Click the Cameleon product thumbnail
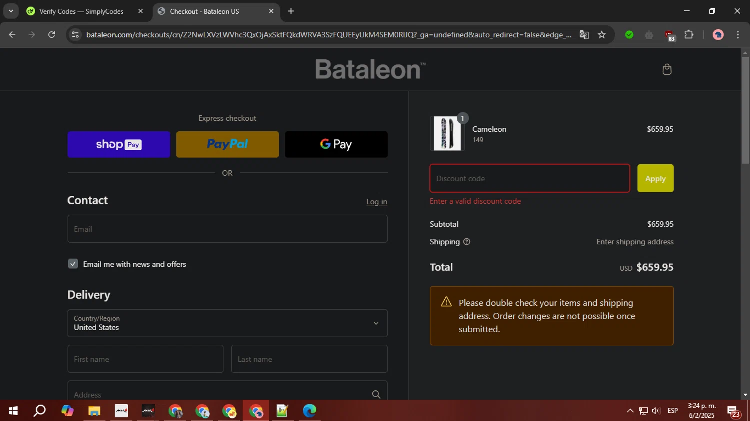 pyautogui.click(x=447, y=133)
